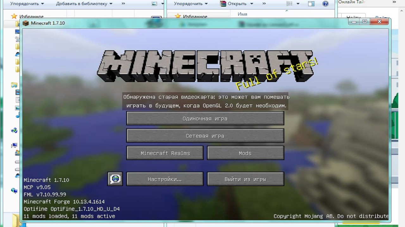Screen dimensions: 405x227
Task: Open the Mods list
Action: (x=246, y=153)
